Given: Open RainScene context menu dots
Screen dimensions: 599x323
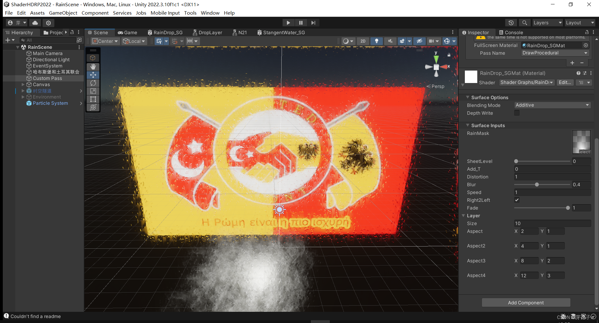Looking at the screenshot, I should tap(79, 47).
